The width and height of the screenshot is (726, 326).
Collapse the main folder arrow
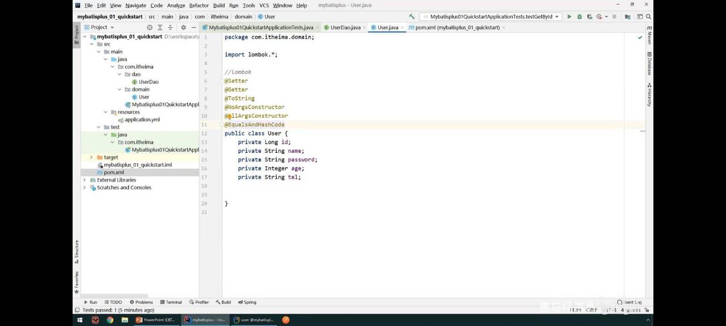[99, 52]
